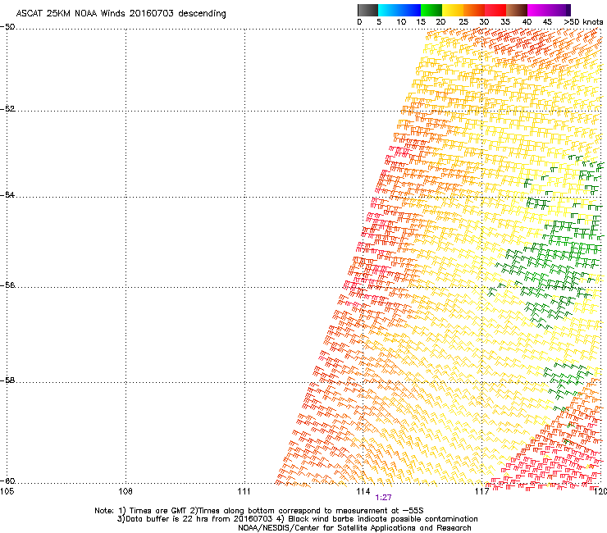Viewport: 607px width, 533px height.
Task: Click the orange 25-30 knots legend swatch
Action: click(x=474, y=10)
